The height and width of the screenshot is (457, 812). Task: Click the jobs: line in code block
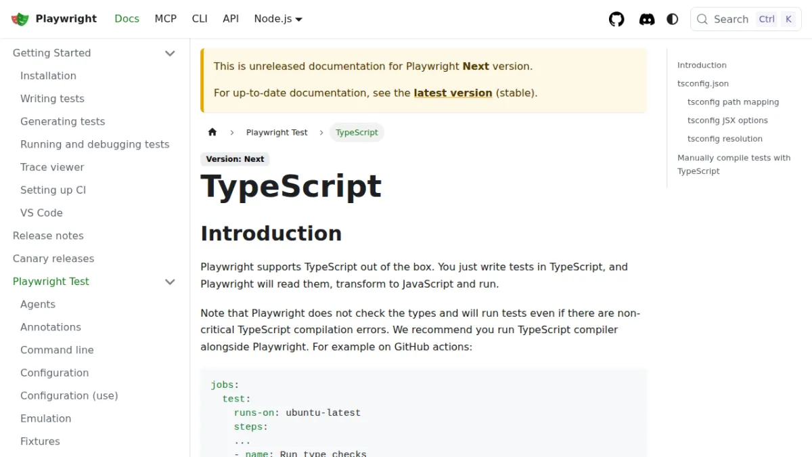coord(225,385)
